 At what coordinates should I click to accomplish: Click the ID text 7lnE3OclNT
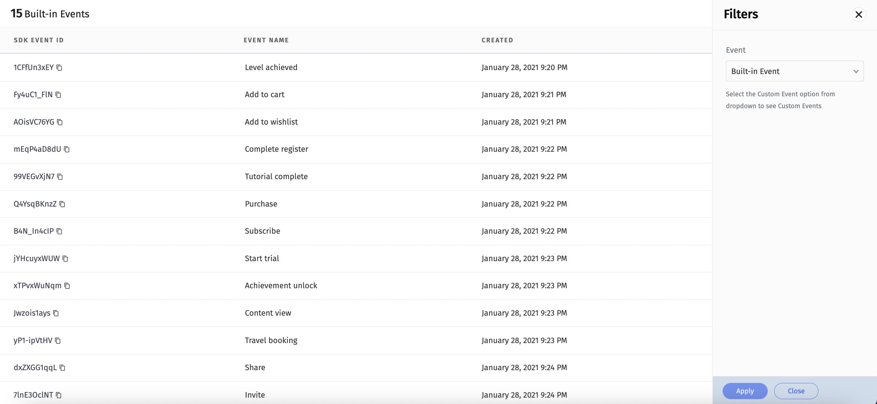(x=33, y=395)
